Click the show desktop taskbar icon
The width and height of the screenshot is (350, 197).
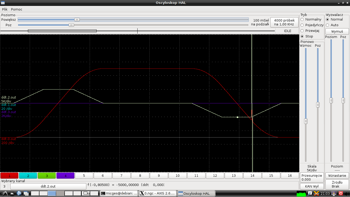[12, 193]
